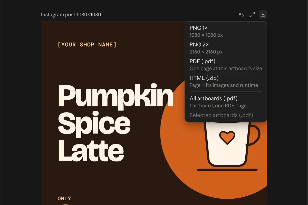The height and width of the screenshot is (205, 308).
Task: Choose HTML (.zip) export option
Action: (x=226, y=81)
